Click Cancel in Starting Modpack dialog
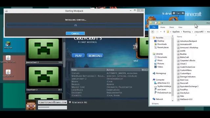Image resolution: width=210 pixels, height=118 pixels. pos(75,33)
